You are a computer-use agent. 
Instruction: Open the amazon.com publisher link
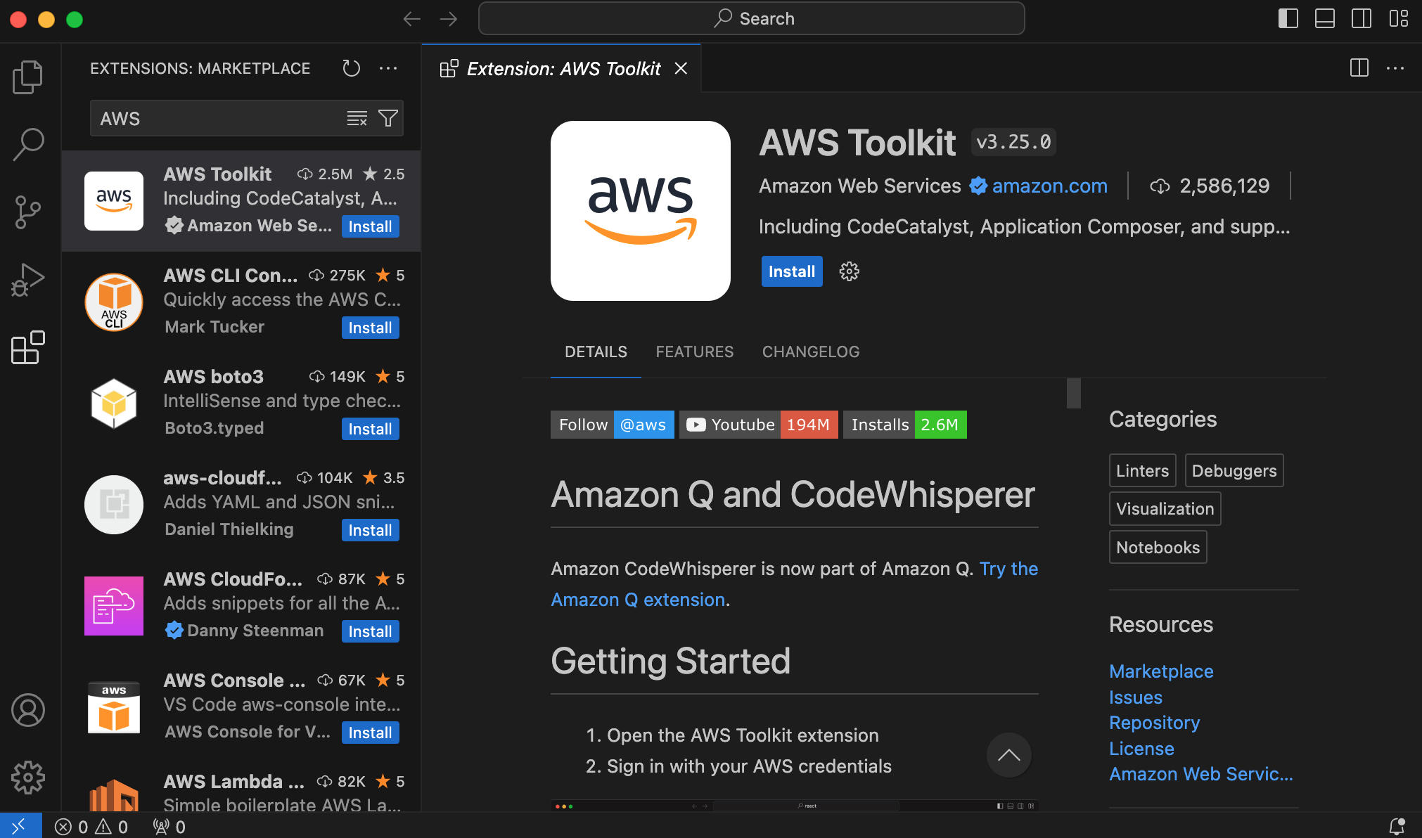point(1049,186)
